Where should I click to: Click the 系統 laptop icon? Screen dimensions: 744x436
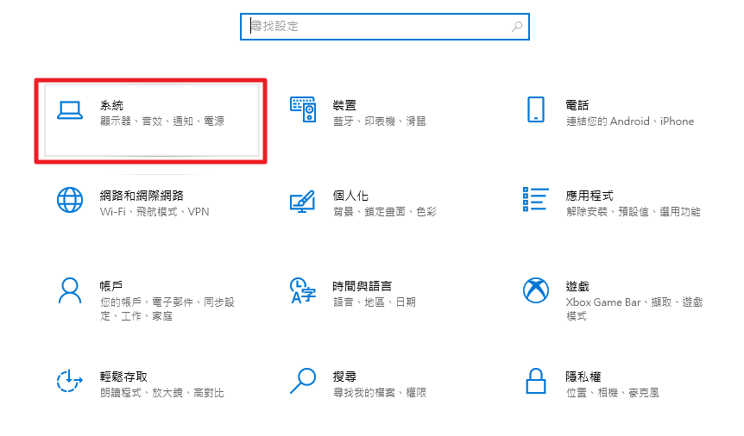70,110
